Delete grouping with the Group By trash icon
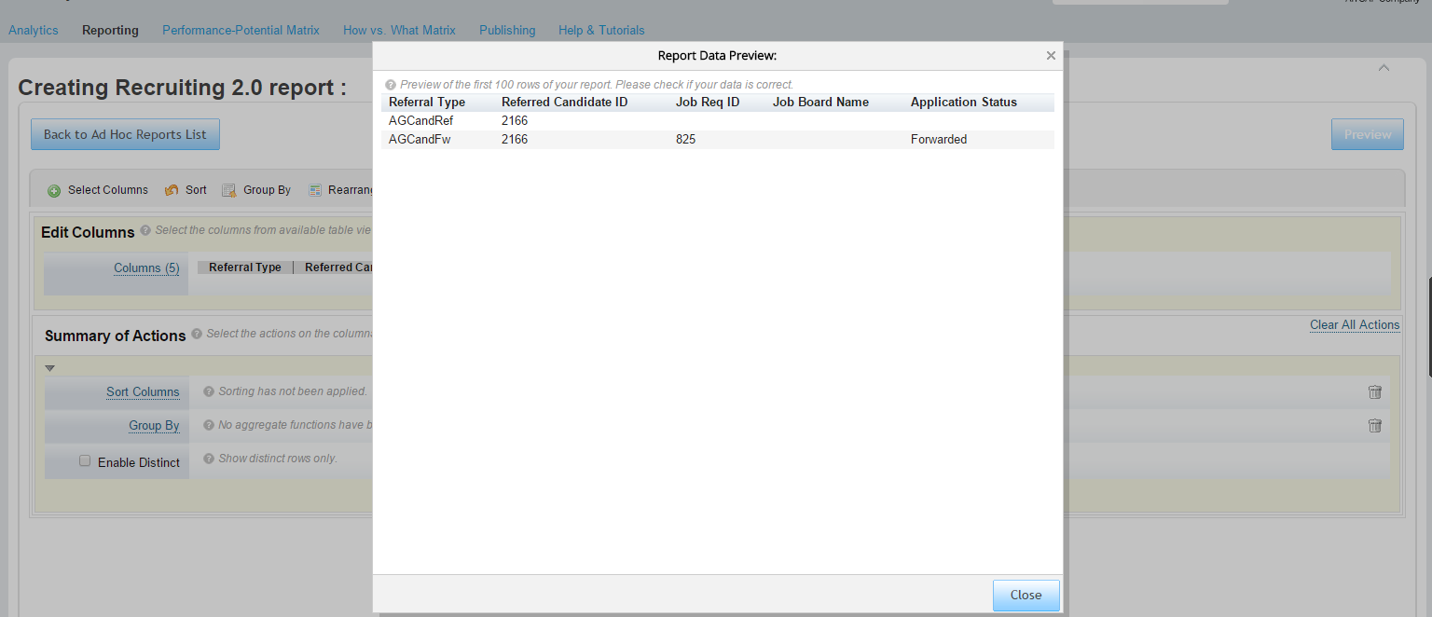 click(x=1375, y=425)
